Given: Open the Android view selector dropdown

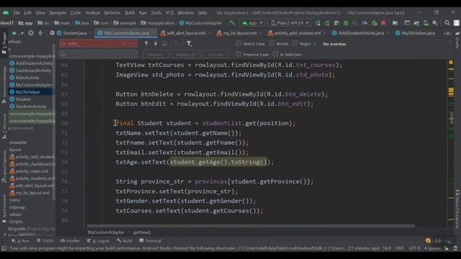Looking at the screenshot, I should (x=17, y=33).
